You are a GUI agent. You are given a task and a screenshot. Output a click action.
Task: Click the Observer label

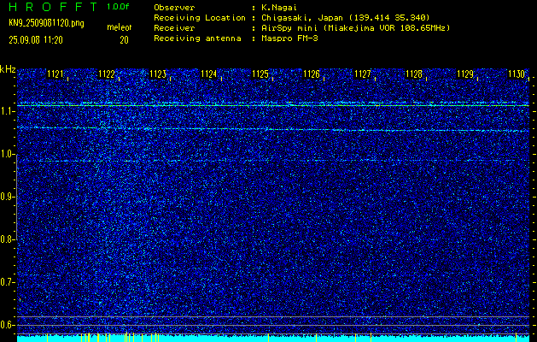174,8
